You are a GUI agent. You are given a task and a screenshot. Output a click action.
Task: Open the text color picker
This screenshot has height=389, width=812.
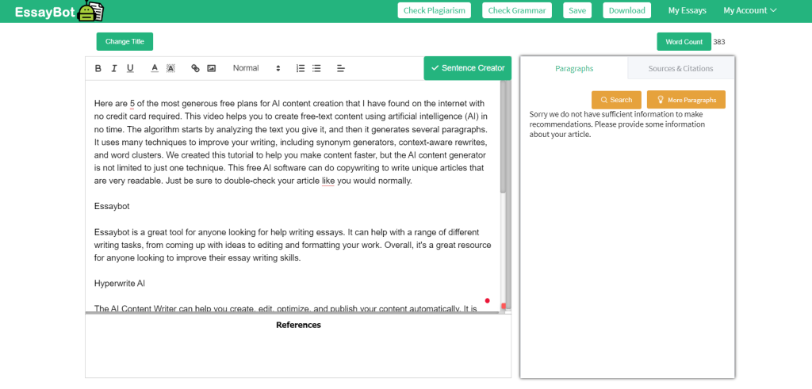[155, 68]
